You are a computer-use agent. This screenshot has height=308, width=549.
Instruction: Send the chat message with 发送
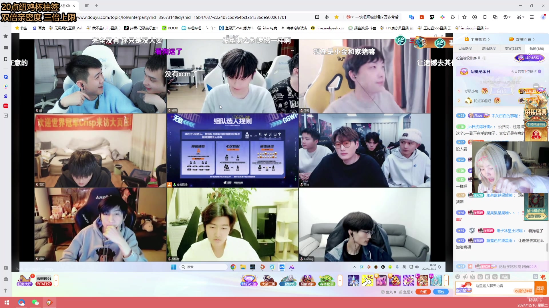coord(540,288)
